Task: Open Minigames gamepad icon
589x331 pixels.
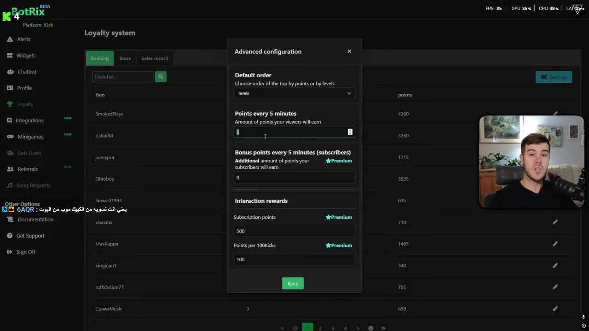Action: 10,137
